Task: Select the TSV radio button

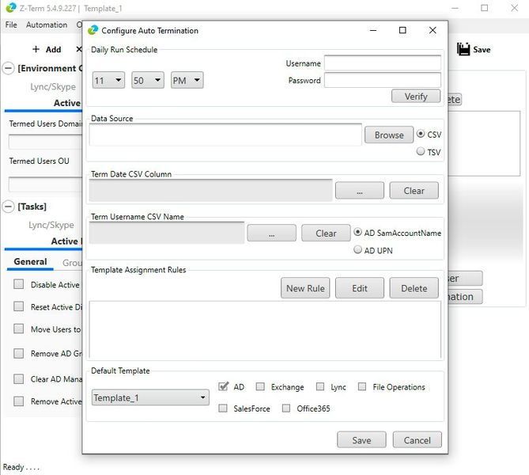Action: (x=421, y=151)
